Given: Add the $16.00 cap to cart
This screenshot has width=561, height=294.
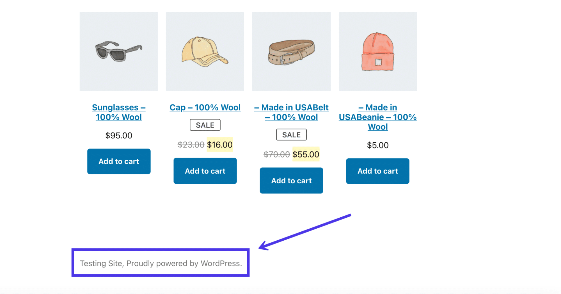Looking at the screenshot, I should pos(205,171).
